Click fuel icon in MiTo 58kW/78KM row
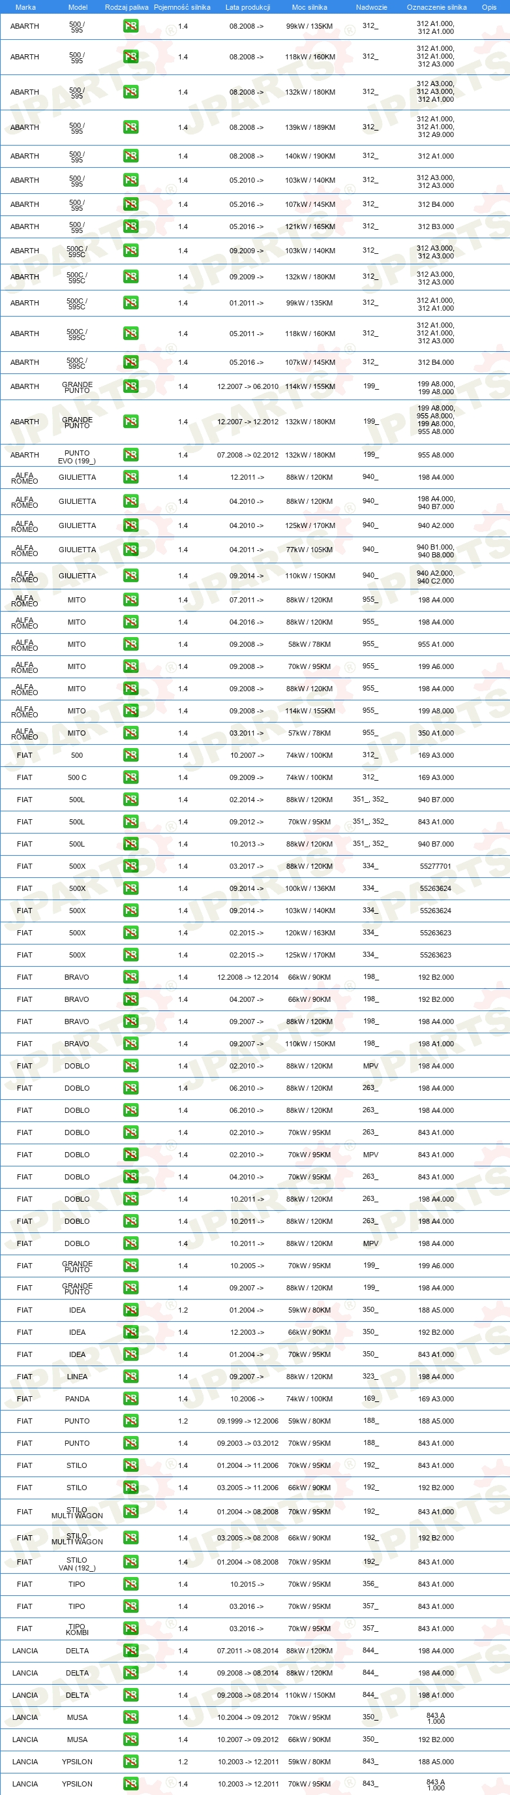The image size is (510, 1795). [131, 644]
